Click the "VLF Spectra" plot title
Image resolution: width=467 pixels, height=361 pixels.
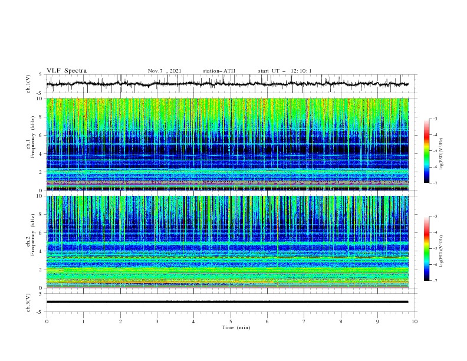click(67, 71)
